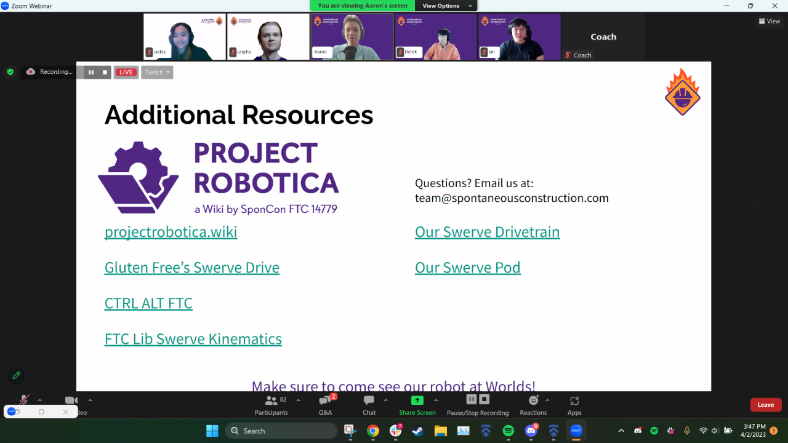
Task: Open the Q&A panel
Action: point(325,405)
